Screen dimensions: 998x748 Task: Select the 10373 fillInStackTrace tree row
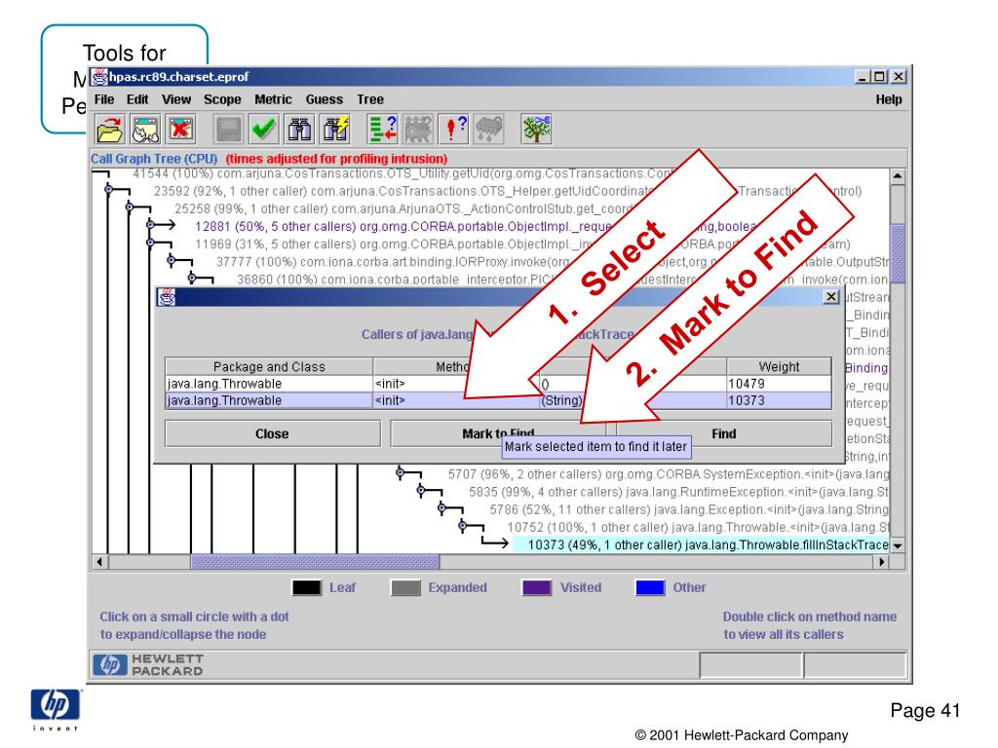pyautogui.click(x=701, y=545)
